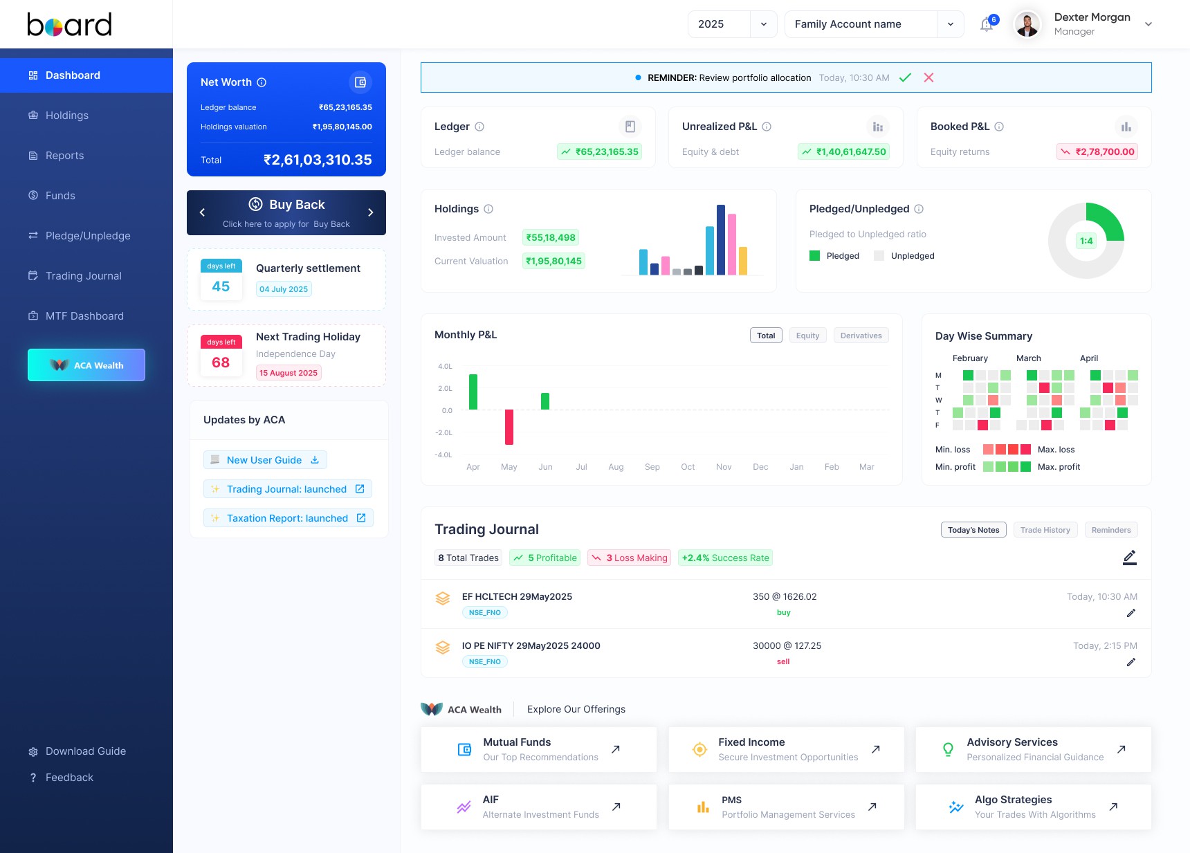
Task: Click the Booked P&L bar chart icon
Action: coord(1126,127)
